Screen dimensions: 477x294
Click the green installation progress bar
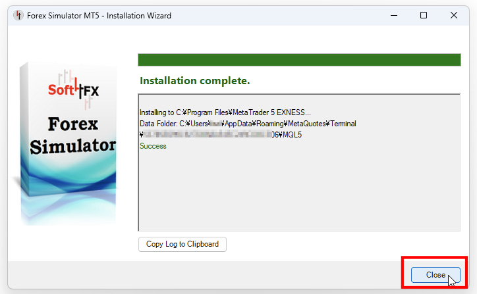[299, 60]
